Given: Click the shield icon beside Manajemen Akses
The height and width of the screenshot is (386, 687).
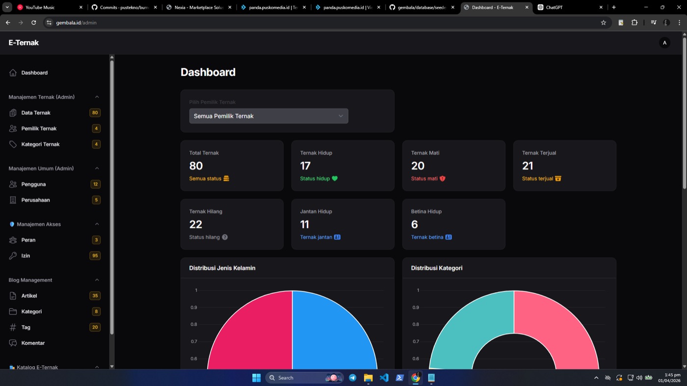Looking at the screenshot, I should click(12, 224).
